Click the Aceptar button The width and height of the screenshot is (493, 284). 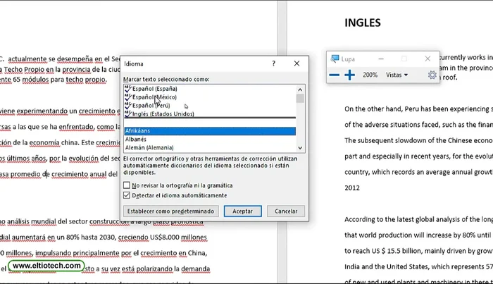coord(242,211)
